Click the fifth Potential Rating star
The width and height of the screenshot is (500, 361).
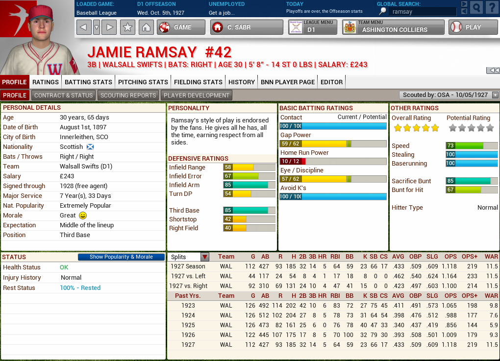[x=489, y=127]
